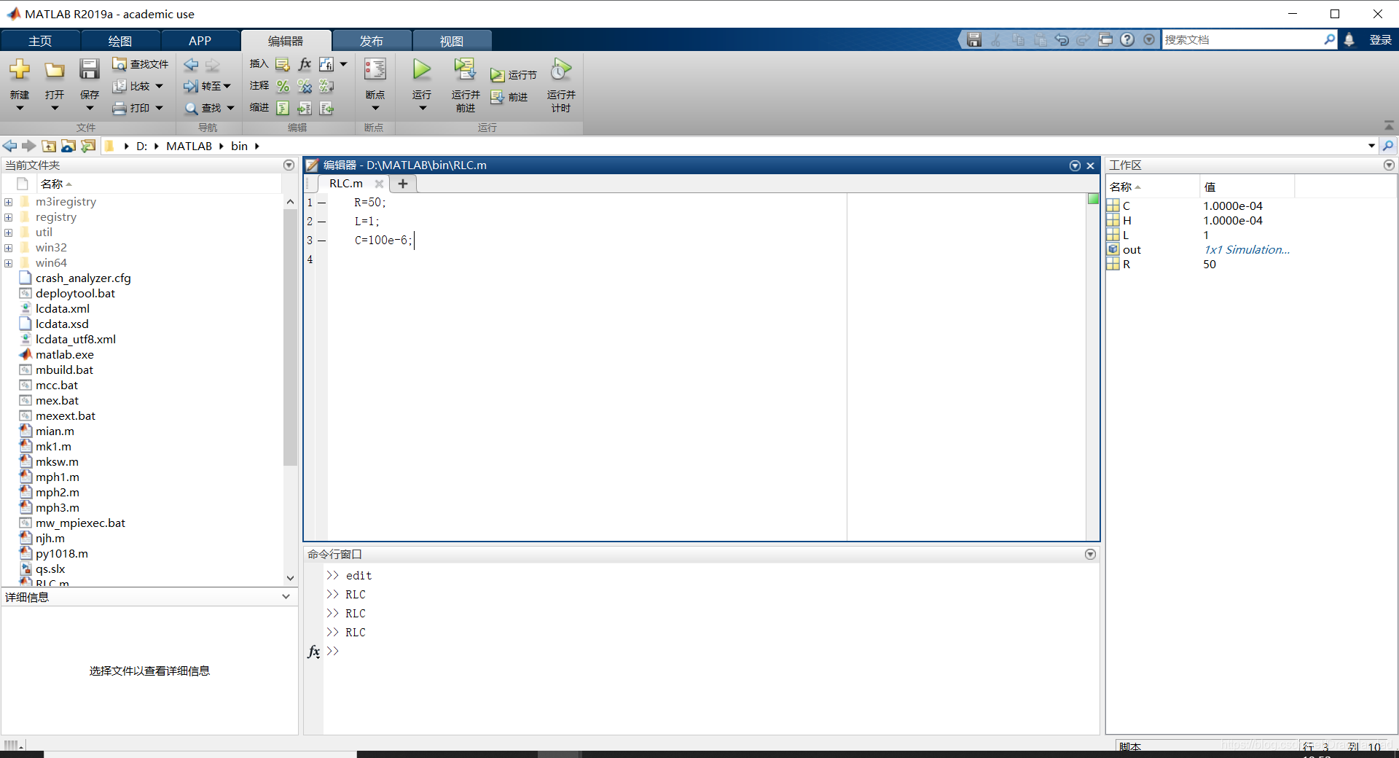Click the 保存 (Save) floppy disk icon
This screenshot has width=1399, height=758.
(90, 69)
